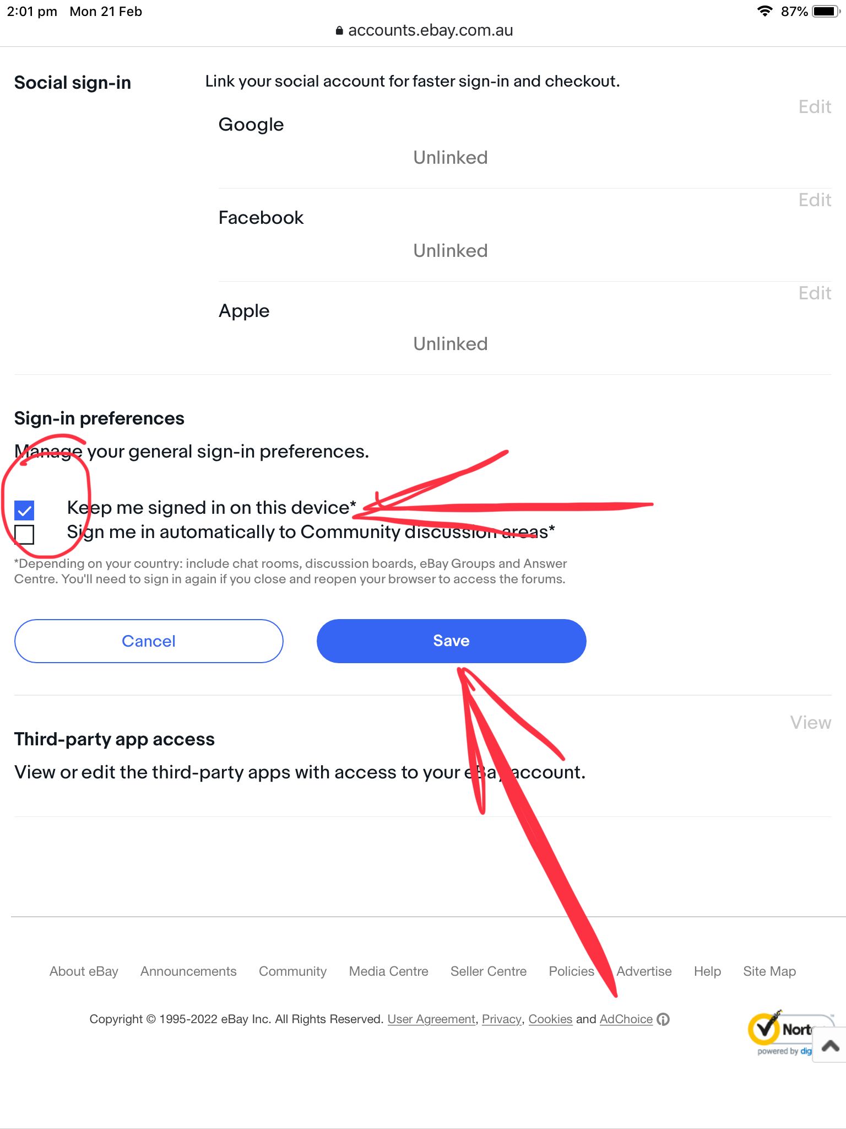Viewport: 846px width, 1129px height.
Task: Open the Seller Centre footer link
Action: coord(488,971)
